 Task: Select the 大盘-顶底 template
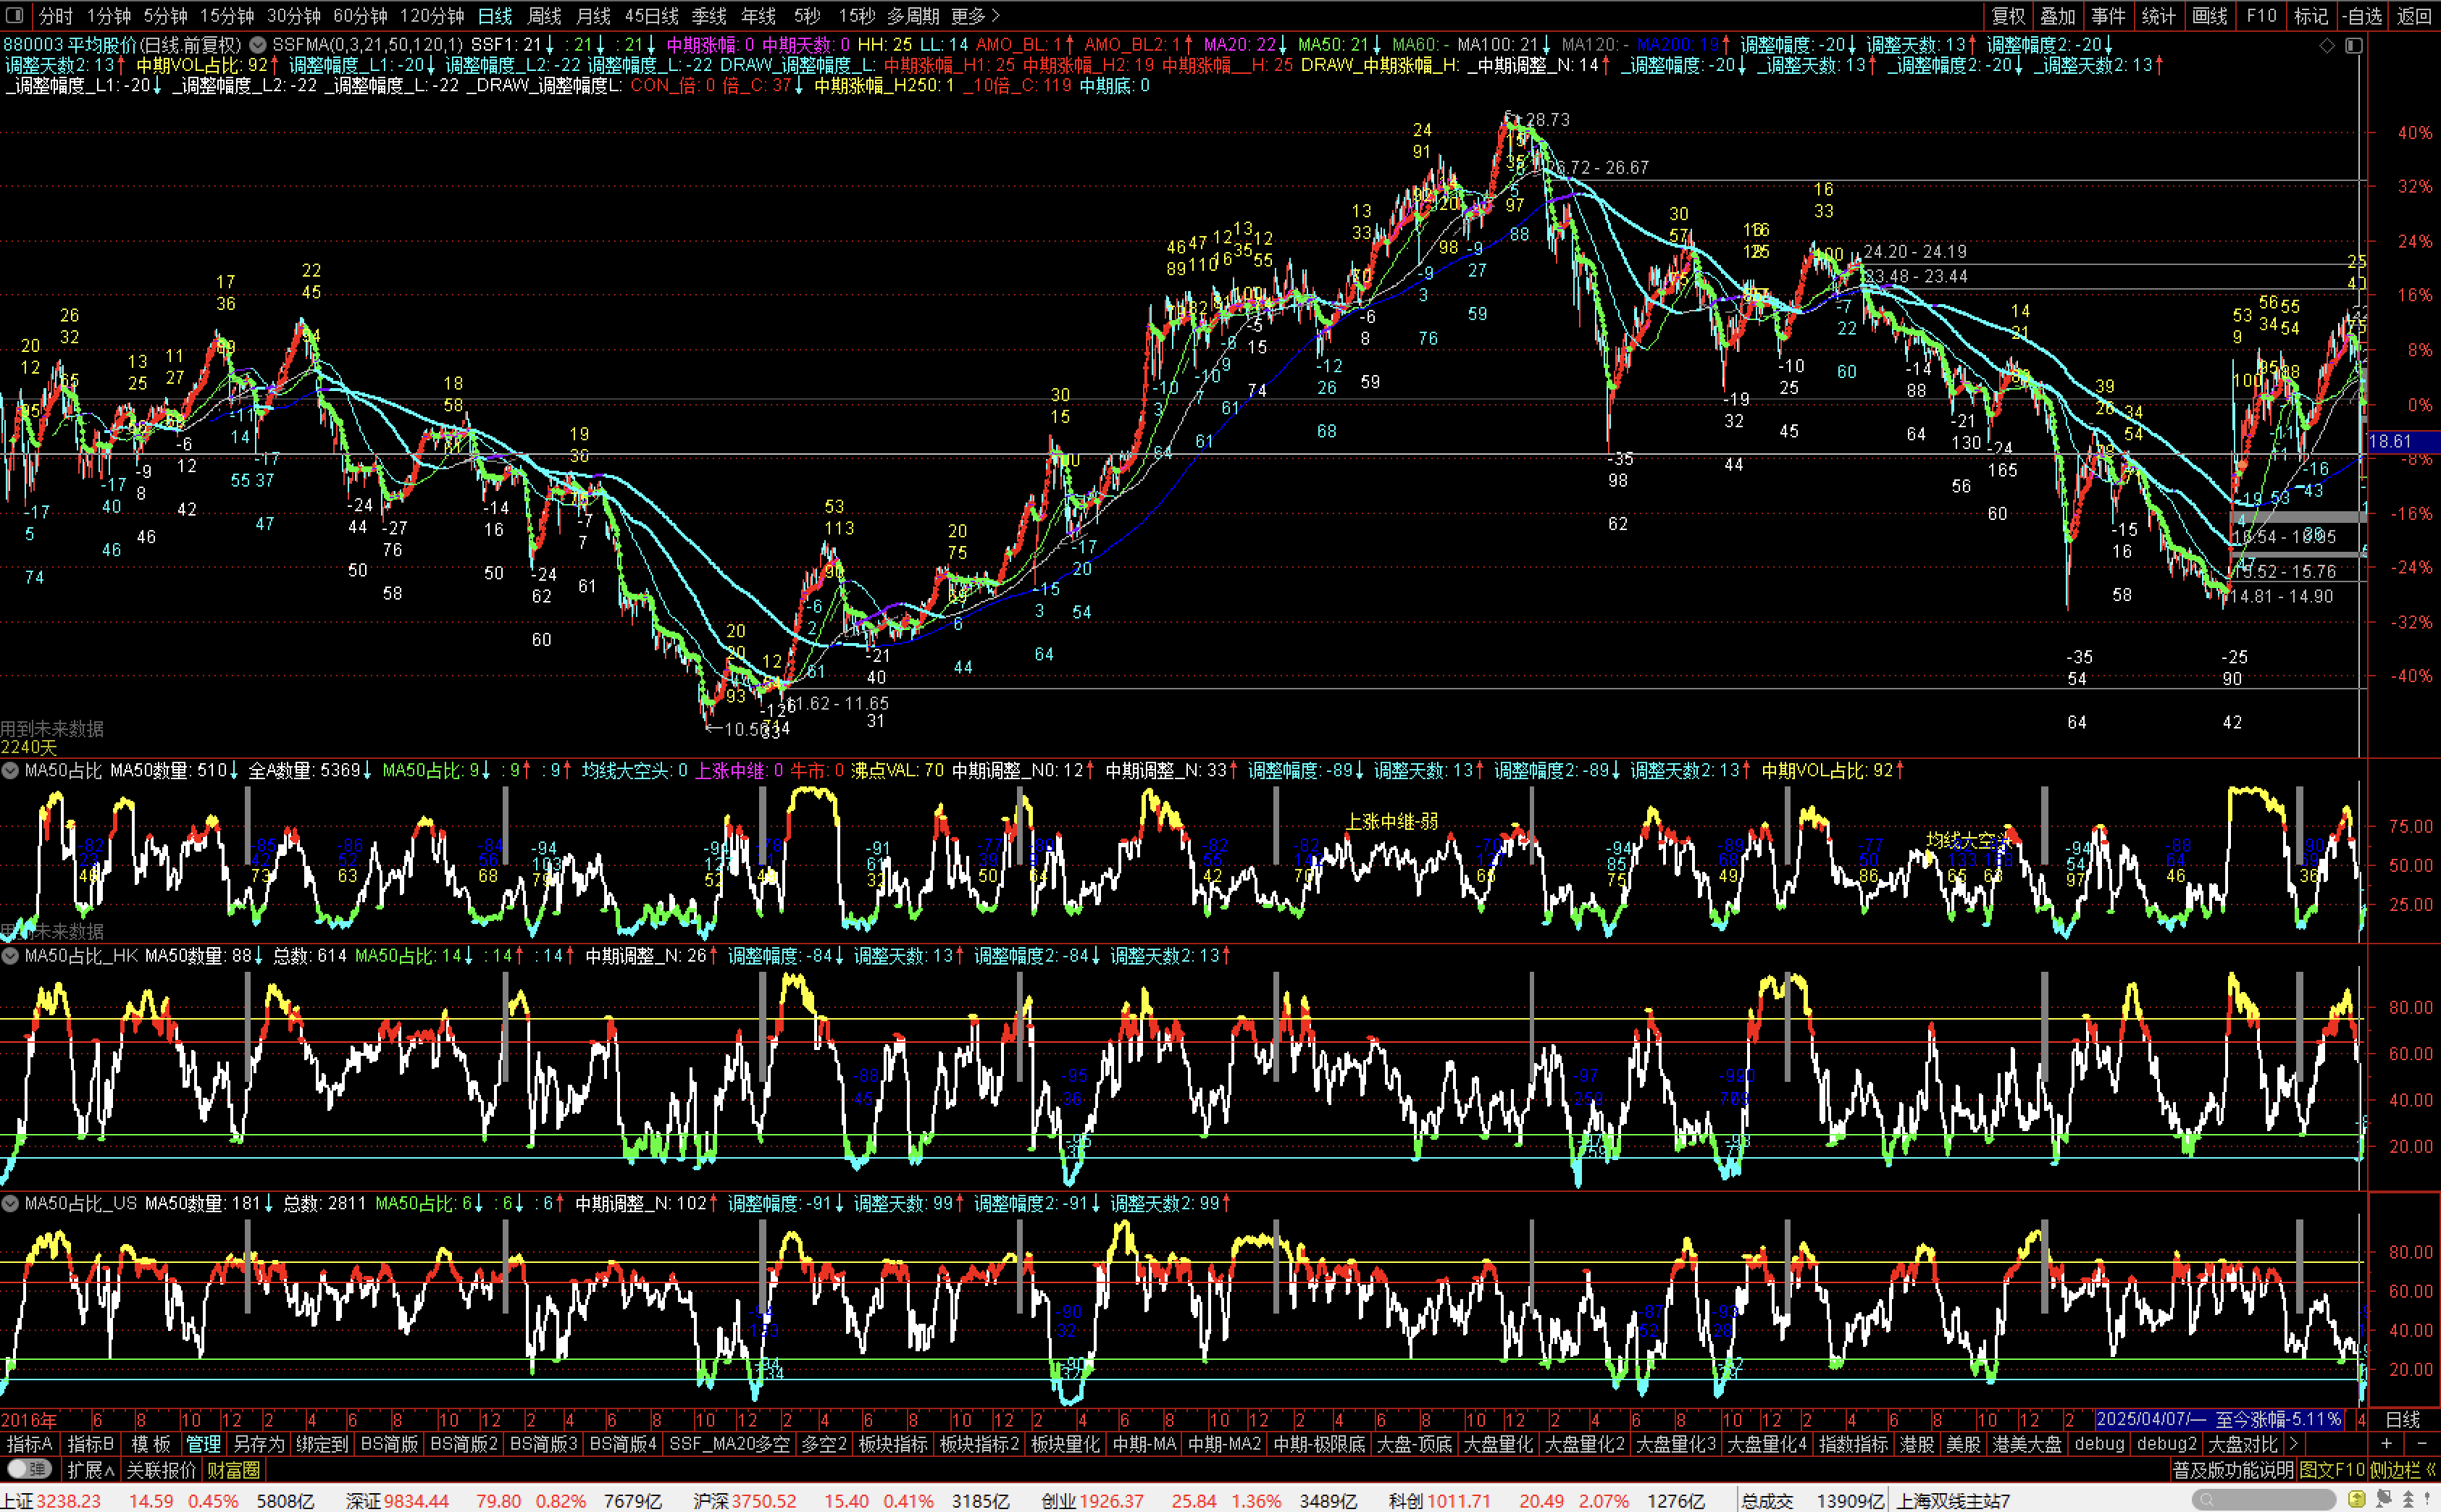pyautogui.click(x=1413, y=1443)
